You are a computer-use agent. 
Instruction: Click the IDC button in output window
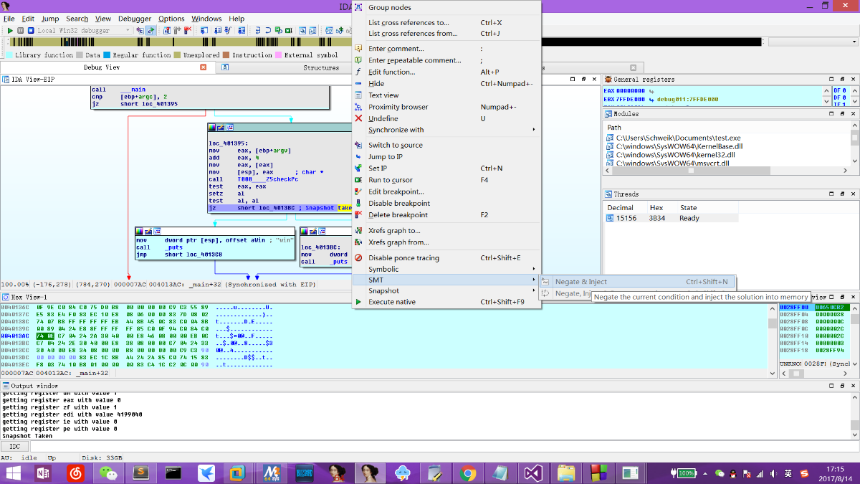pyautogui.click(x=15, y=447)
